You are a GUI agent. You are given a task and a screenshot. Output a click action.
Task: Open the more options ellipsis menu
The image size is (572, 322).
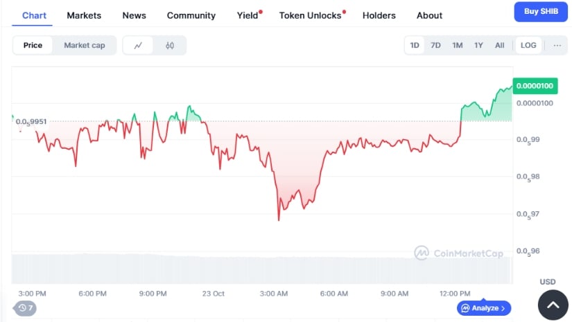[x=556, y=45]
